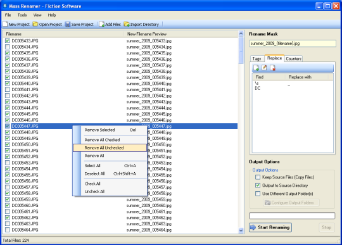Minimize the Mass Renamer window
The height and width of the screenshot is (245, 342).
click(x=319, y=6)
